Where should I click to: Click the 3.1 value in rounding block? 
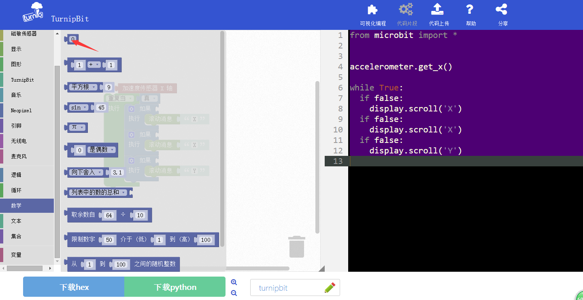coord(117,172)
